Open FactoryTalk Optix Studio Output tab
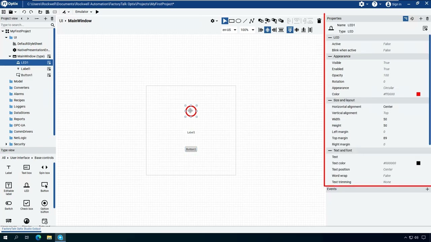431x242 pixels. [21, 229]
